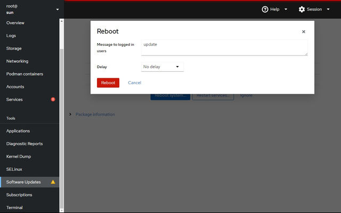Open the Session gear icon menu
Screen dimensions: 341x213
pyautogui.click(x=302, y=10)
